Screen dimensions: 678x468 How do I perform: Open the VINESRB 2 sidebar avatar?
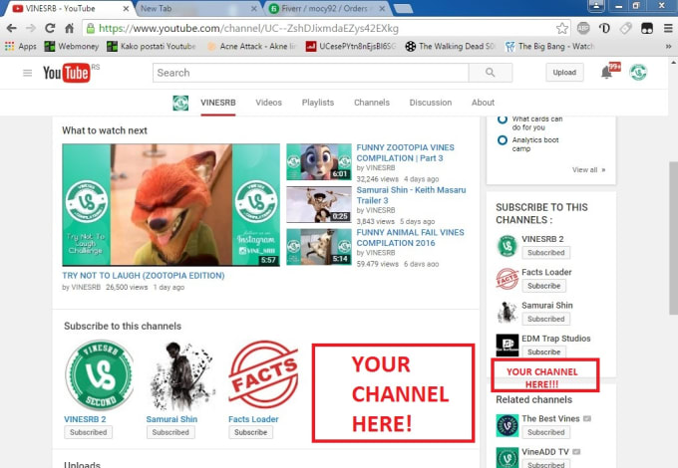point(508,246)
